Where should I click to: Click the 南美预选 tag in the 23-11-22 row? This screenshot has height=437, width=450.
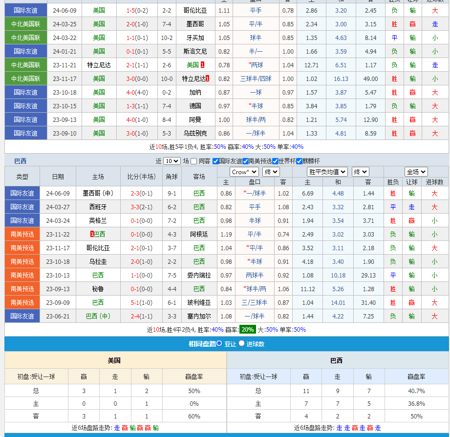pyautogui.click(x=22, y=234)
